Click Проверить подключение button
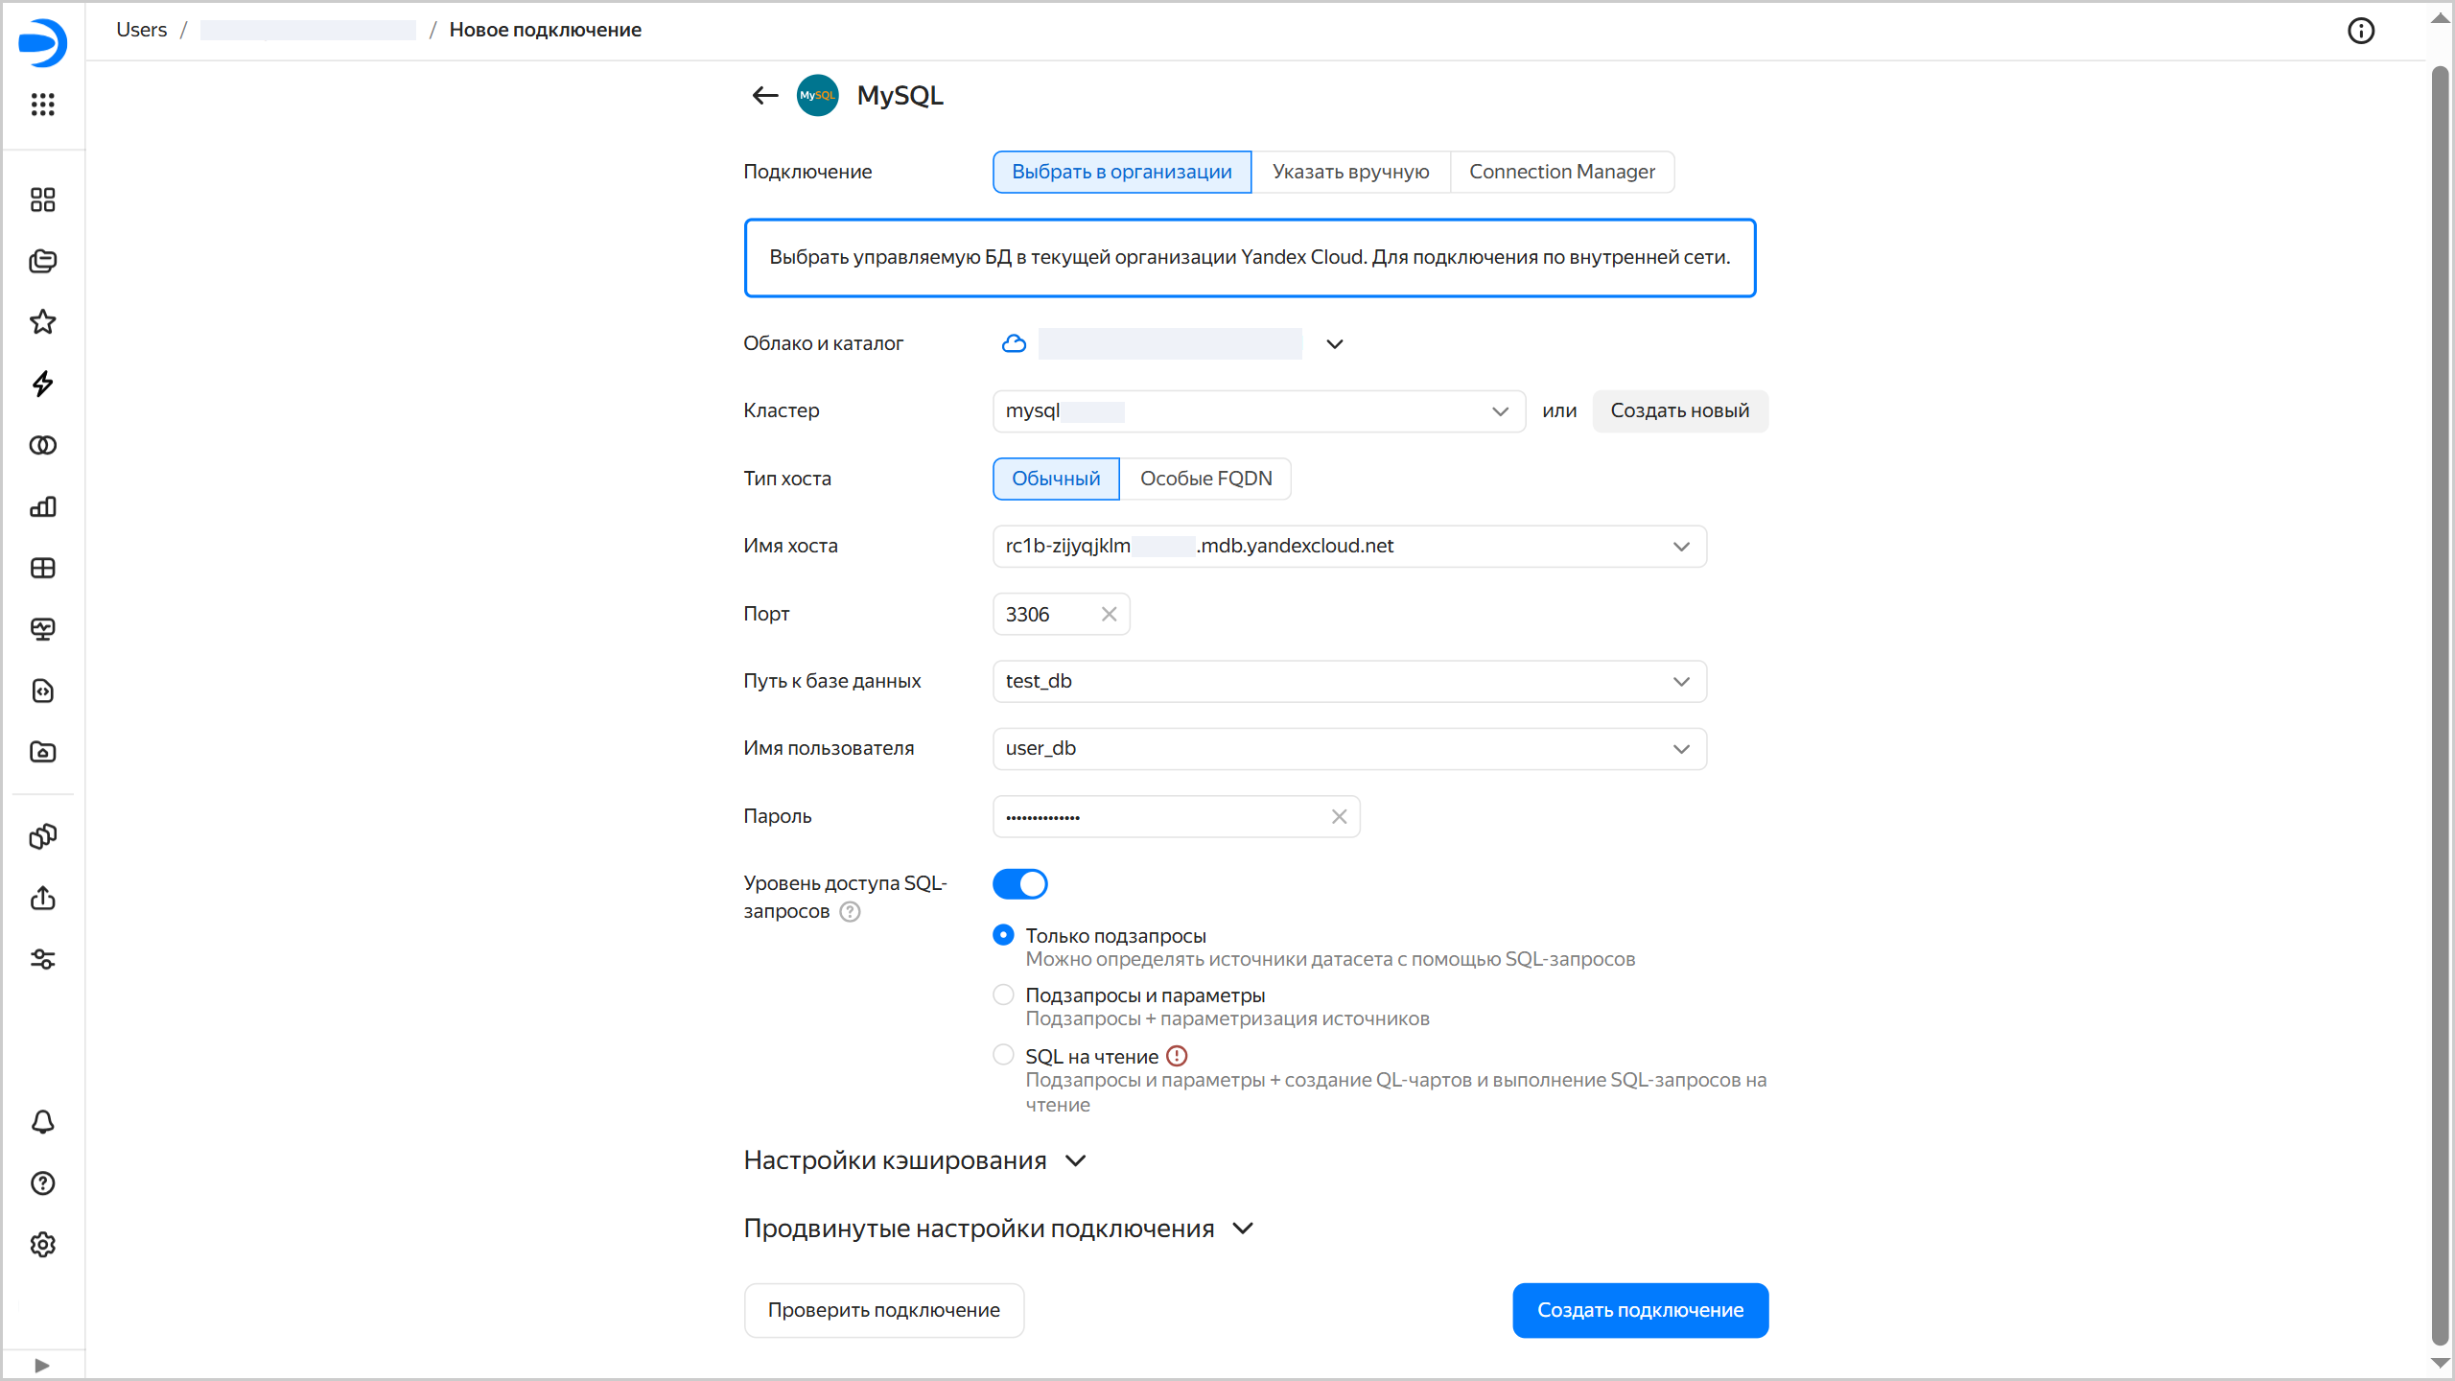Viewport: 2455px width, 1381px height. click(x=884, y=1310)
